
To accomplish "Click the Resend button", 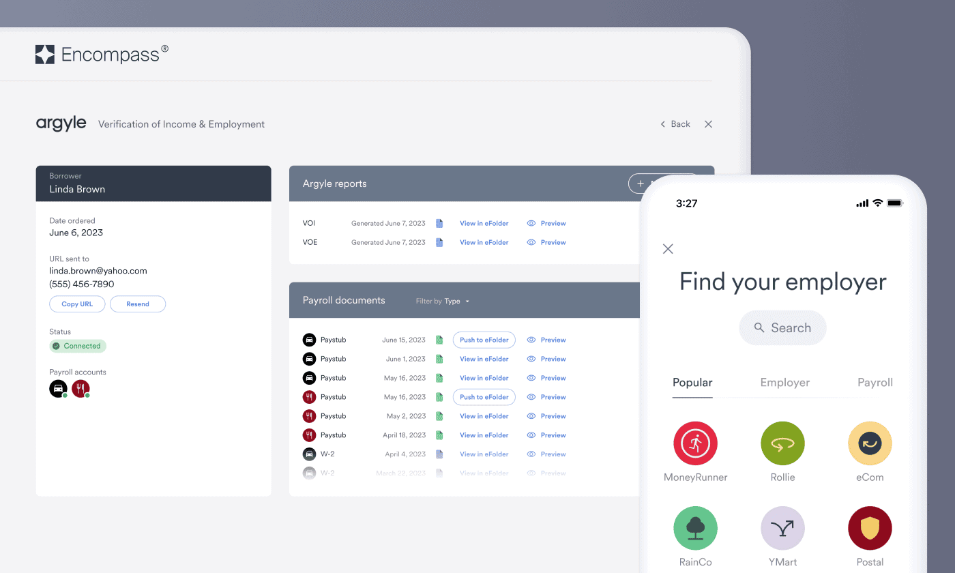I will pyautogui.click(x=138, y=304).
